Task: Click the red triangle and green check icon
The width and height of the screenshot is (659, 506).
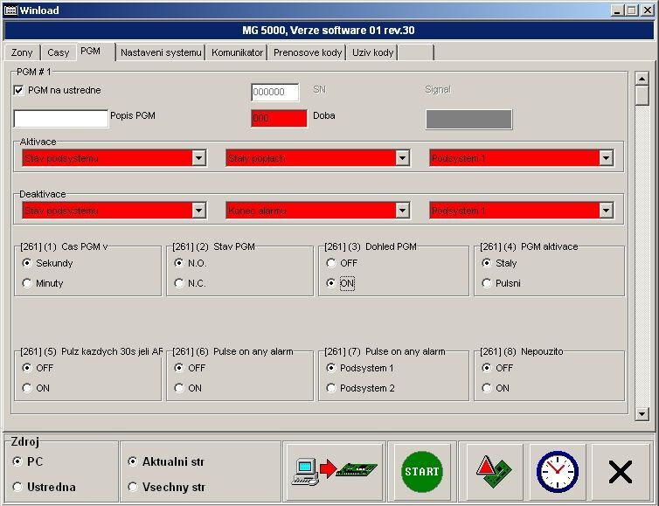Action: click(495, 472)
